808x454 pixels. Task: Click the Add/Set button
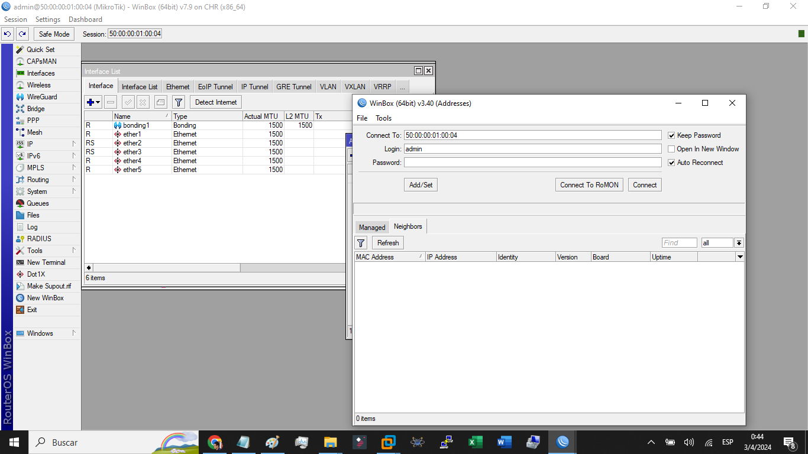pos(421,185)
